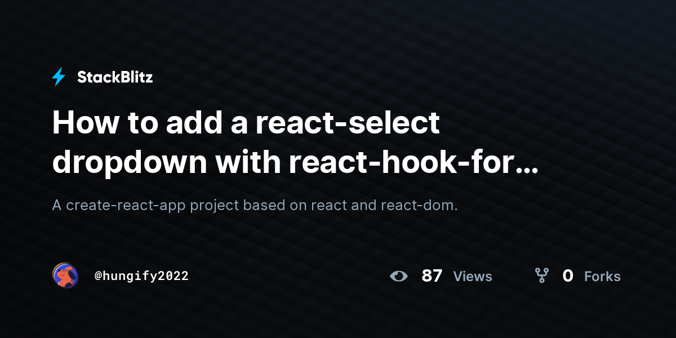Select the create-react-app project description text

(x=255, y=205)
